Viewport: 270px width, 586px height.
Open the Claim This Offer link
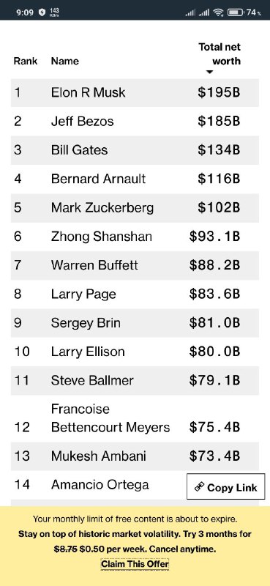point(135,563)
